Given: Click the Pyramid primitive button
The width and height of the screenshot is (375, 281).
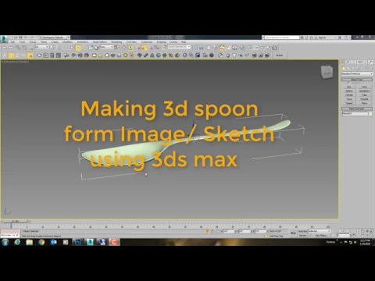Looking at the screenshot, I should [364, 99].
